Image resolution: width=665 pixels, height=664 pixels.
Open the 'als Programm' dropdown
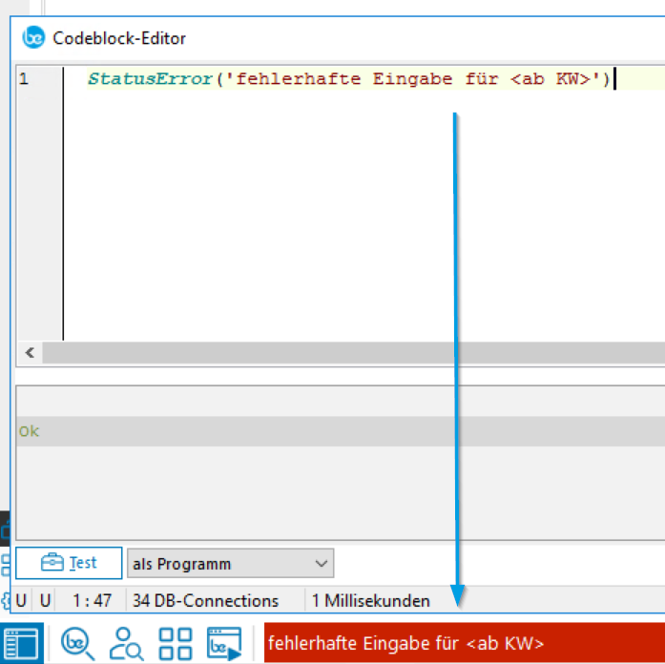230,563
